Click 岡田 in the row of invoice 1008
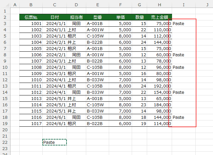Image resolution: width=213 pixels, height=155 pixels. (76, 67)
